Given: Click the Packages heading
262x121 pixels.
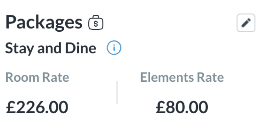Looking at the screenshot, I should 44,22.
